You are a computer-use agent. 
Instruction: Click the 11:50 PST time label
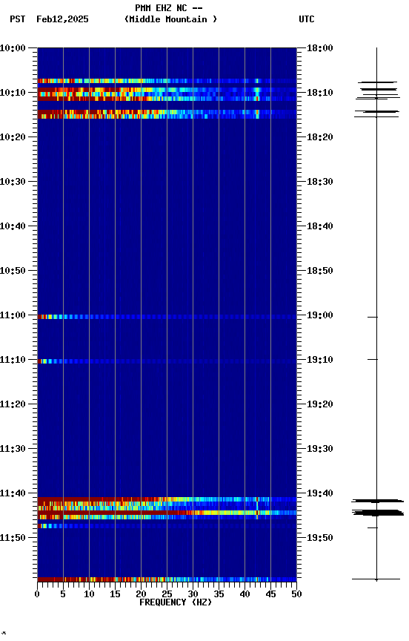click(13, 539)
